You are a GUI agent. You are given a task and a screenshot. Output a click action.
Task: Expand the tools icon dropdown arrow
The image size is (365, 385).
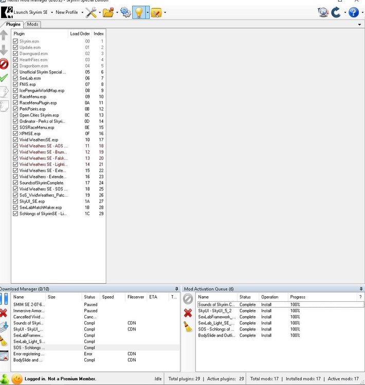click(x=100, y=12)
